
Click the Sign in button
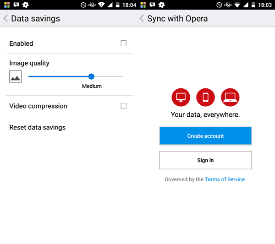pyautogui.click(x=205, y=160)
